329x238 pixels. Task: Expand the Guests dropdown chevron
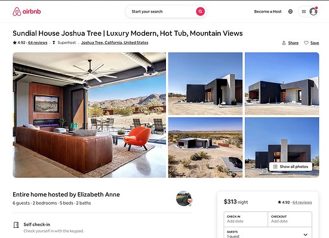[306, 234]
